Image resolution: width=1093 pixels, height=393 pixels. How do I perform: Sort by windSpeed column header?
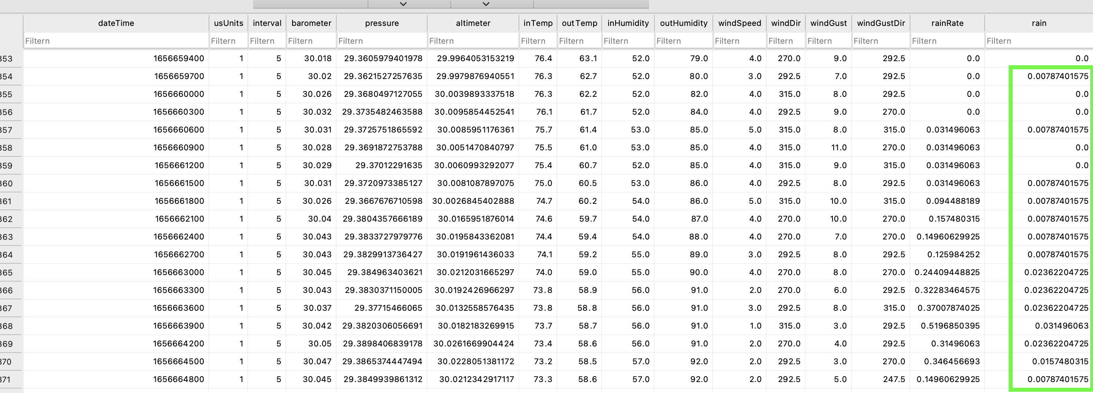pos(740,23)
